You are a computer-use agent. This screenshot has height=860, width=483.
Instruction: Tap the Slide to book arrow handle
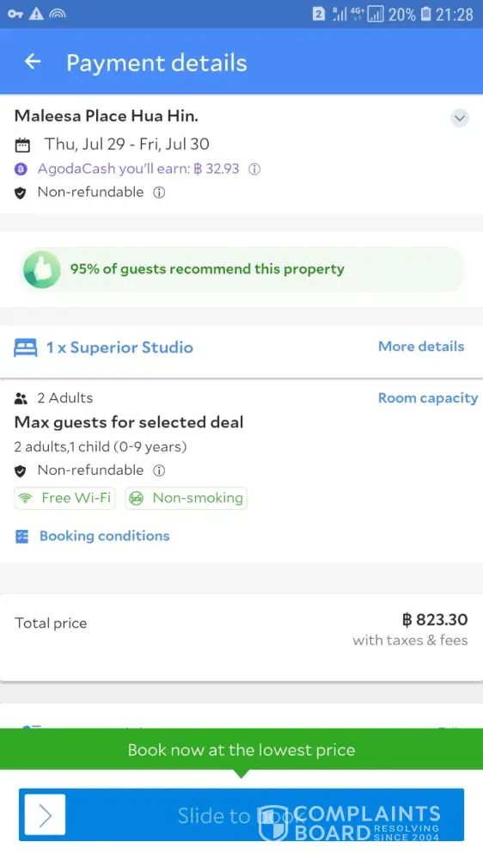[45, 815]
